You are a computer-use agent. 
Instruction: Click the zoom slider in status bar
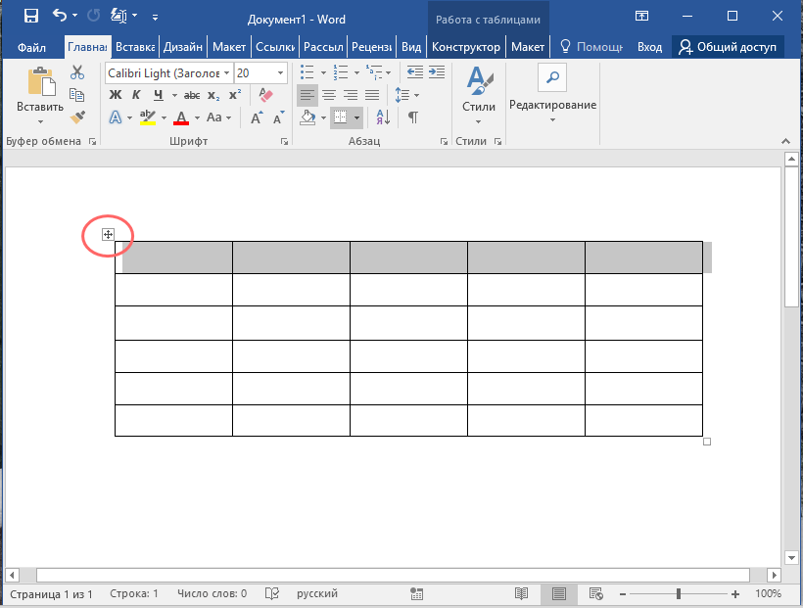[679, 594]
